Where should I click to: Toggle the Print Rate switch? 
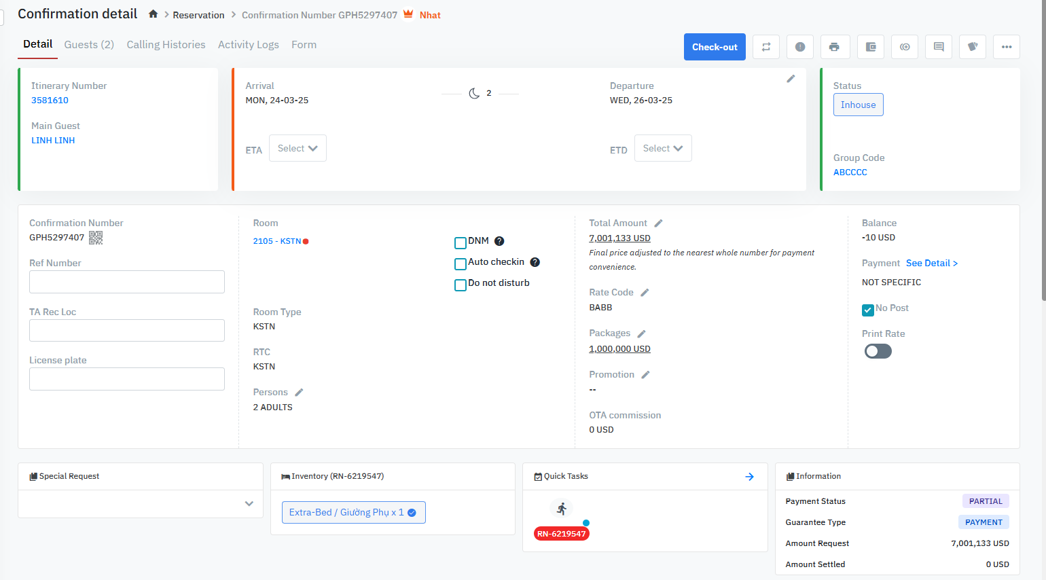(878, 351)
